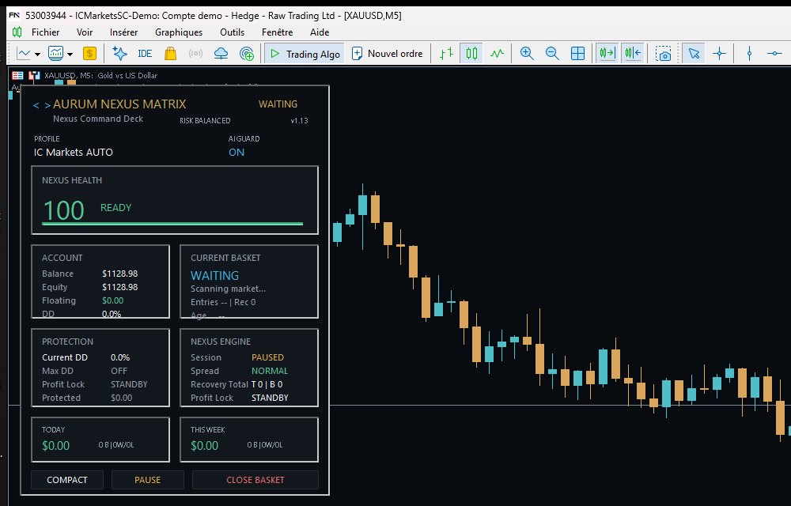Click the gold dollar account icon

pyautogui.click(x=89, y=54)
